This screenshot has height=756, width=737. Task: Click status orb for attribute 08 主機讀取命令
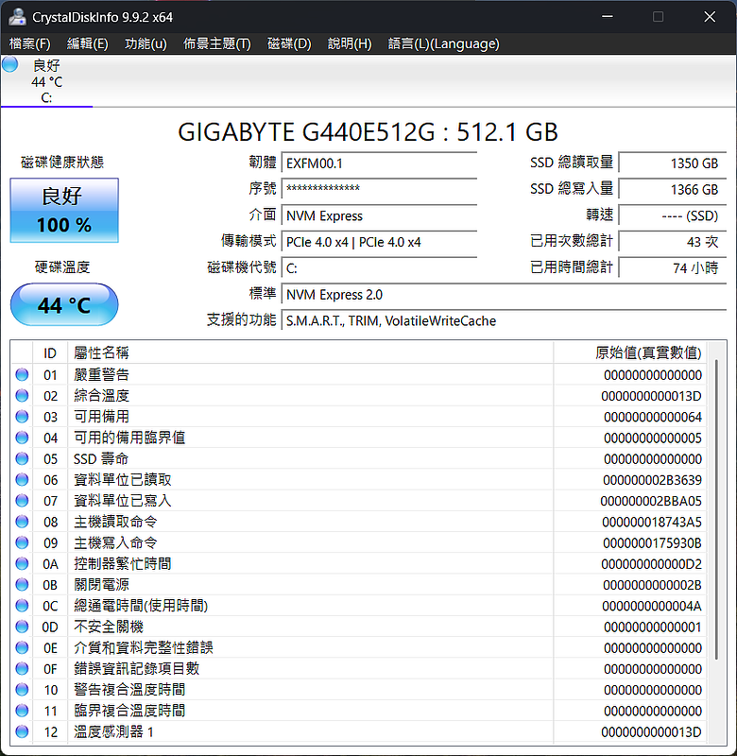(22, 522)
